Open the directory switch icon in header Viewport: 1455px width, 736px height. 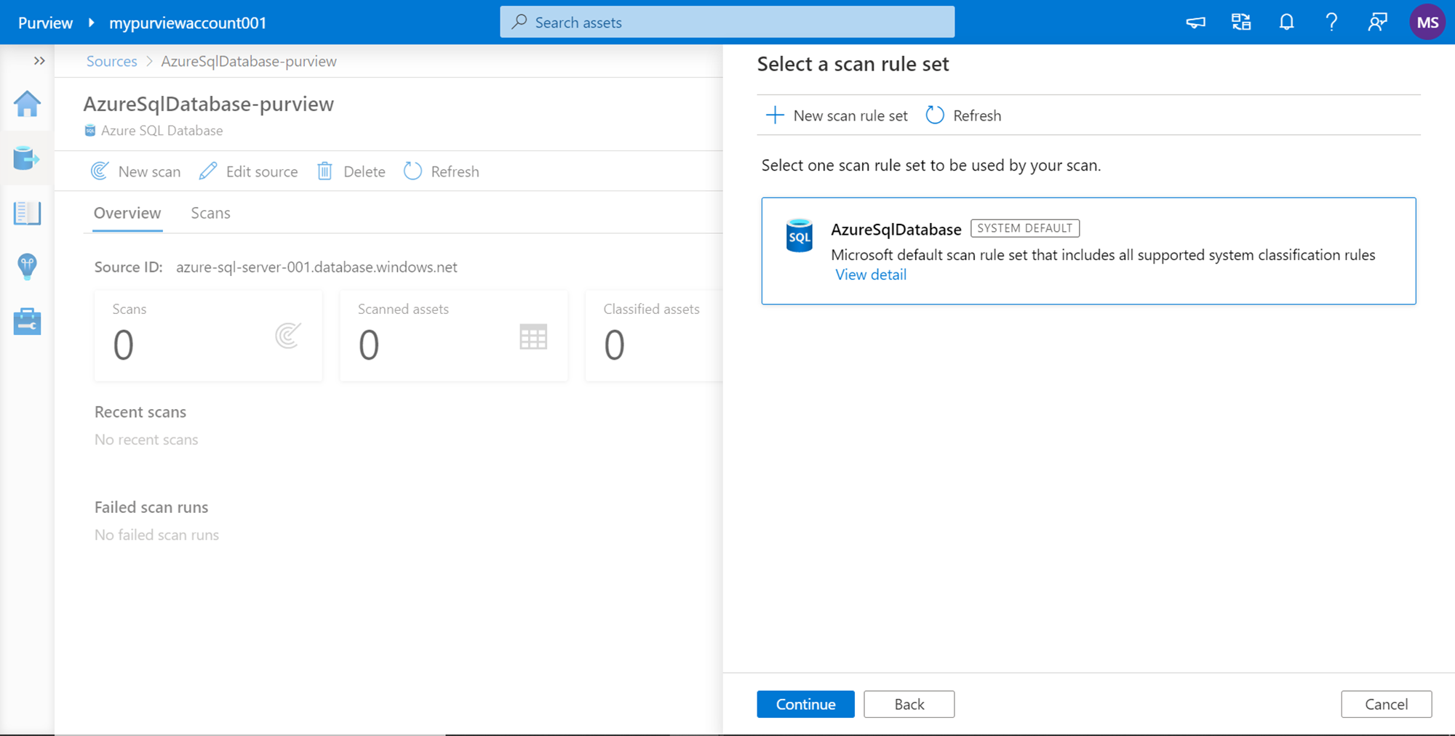(x=1241, y=23)
